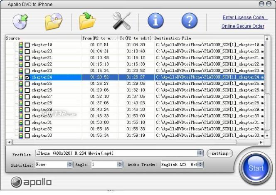
Task: Open Online Secure Order link
Action: click(243, 26)
